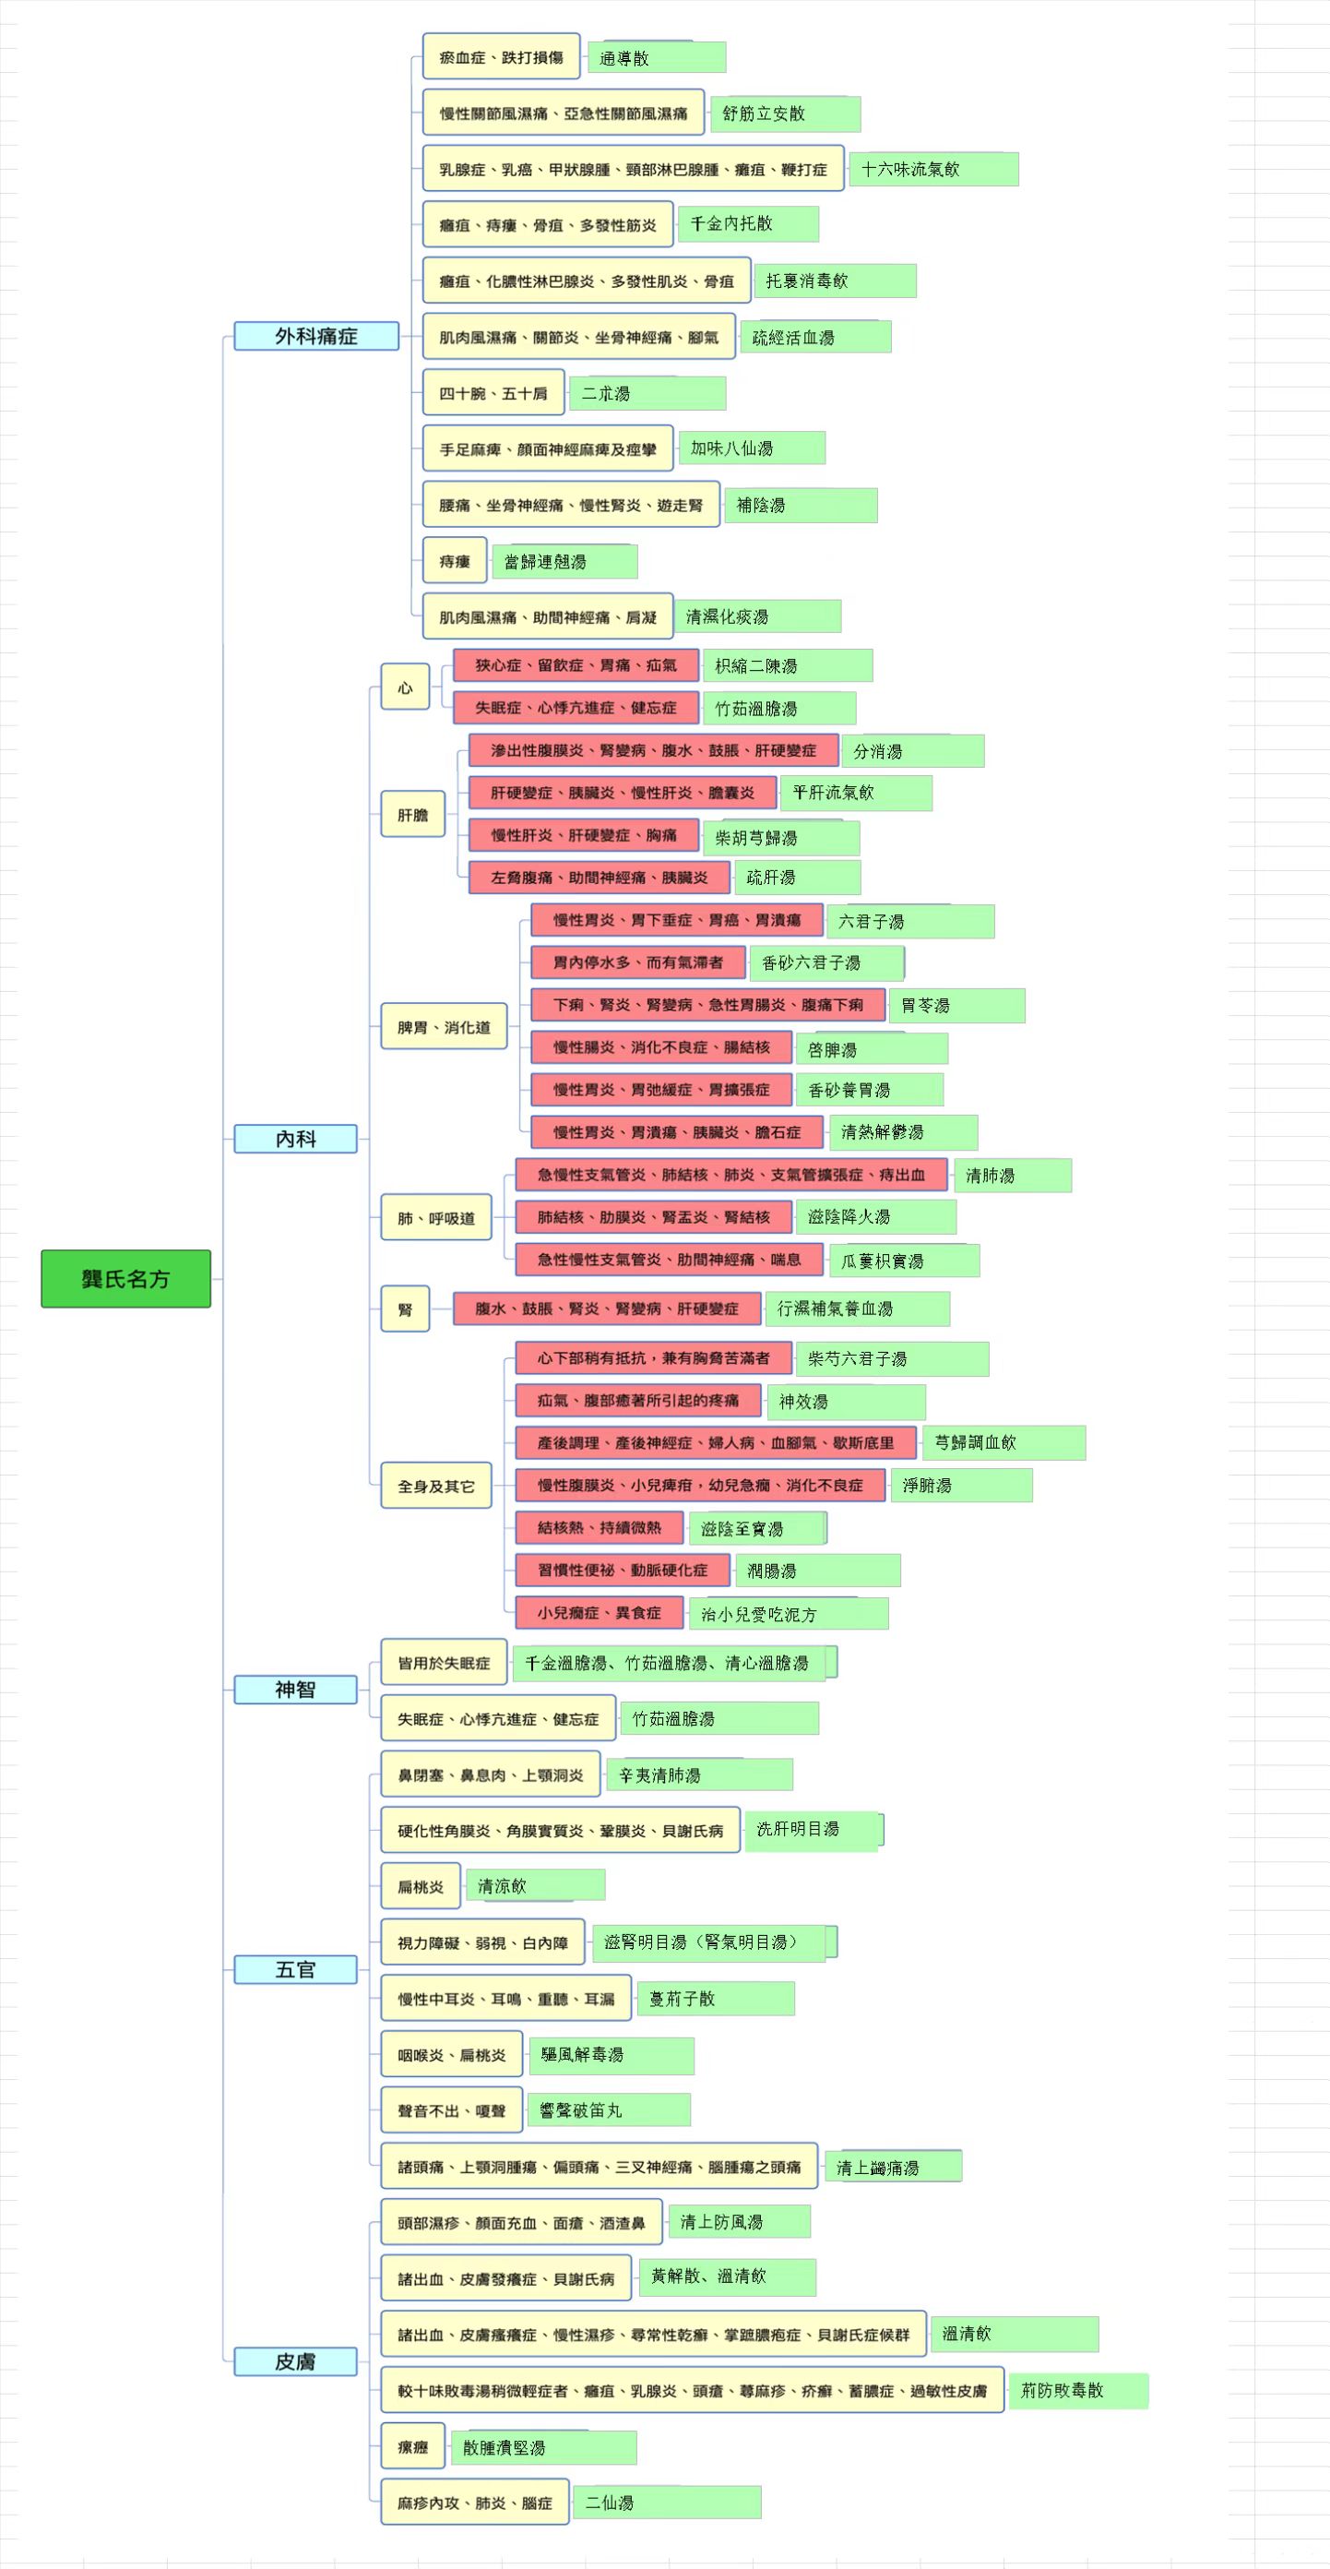The width and height of the screenshot is (1330, 2569).
Task: Select the 清濕化痰湯 formula label
Action: pyautogui.click(x=758, y=617)
